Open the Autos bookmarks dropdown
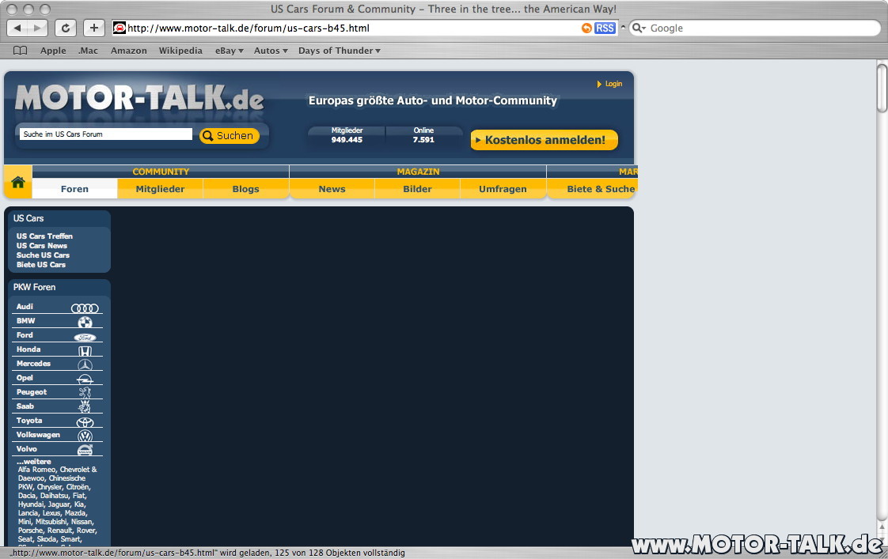888x559 pixels. pyautogui.click(x=271, y=51)
